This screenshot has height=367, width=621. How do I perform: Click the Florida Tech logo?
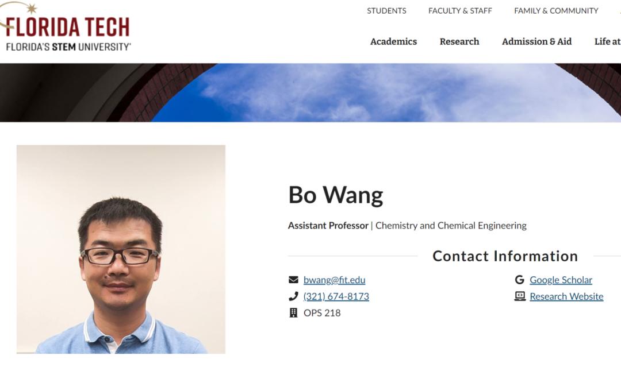coord(66,28)
